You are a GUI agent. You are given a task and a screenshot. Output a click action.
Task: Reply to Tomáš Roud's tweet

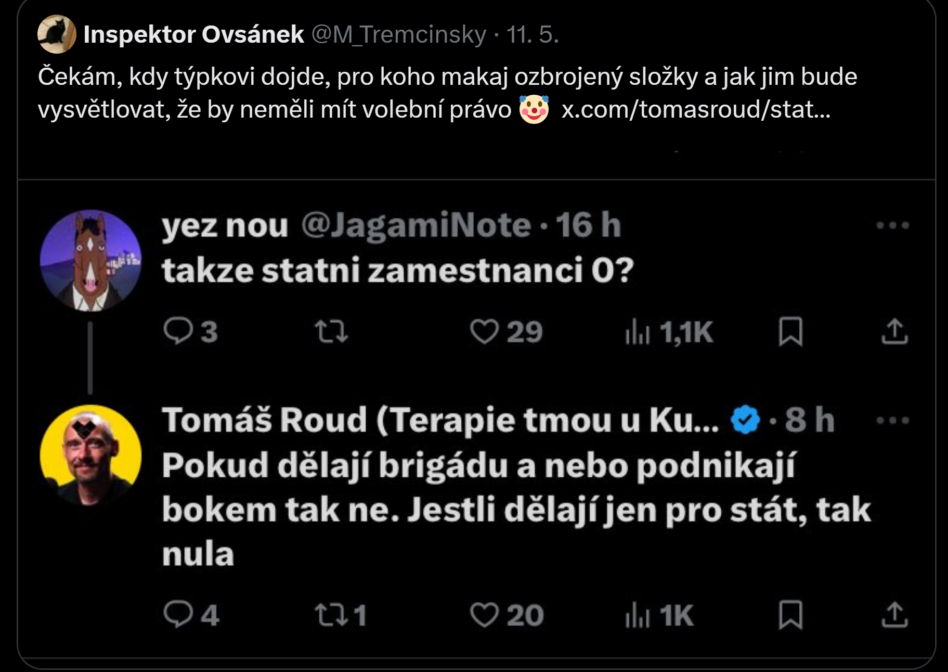pos(178,615)
